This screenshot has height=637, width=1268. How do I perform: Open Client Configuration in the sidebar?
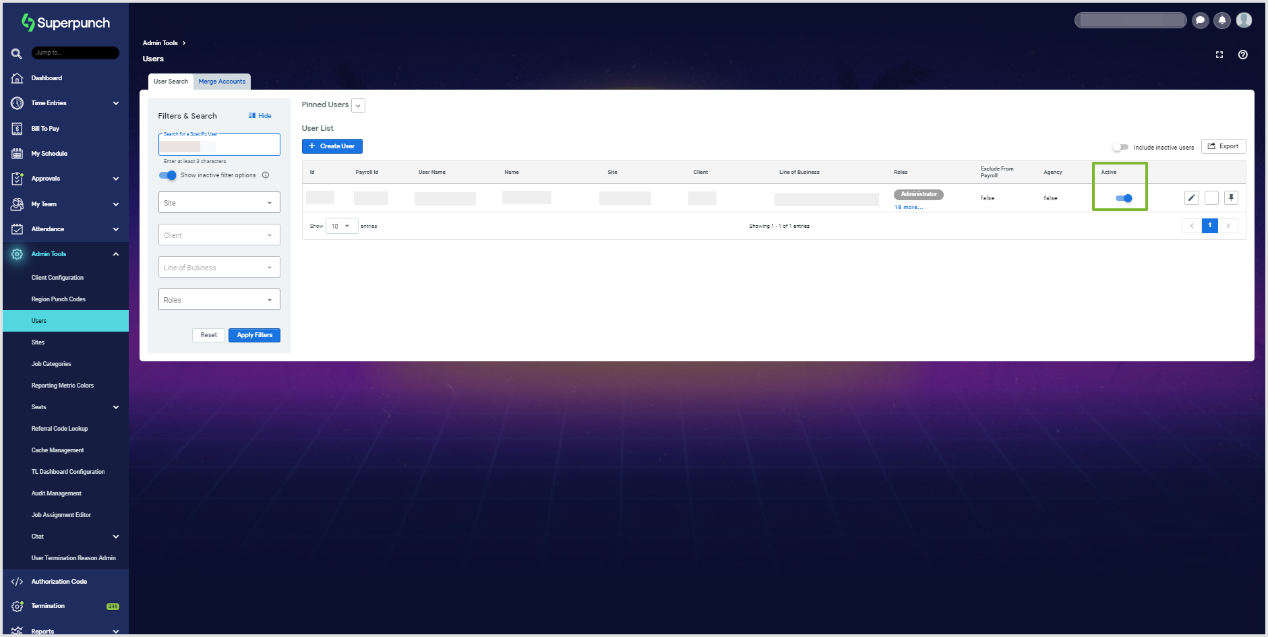point(57,278)
